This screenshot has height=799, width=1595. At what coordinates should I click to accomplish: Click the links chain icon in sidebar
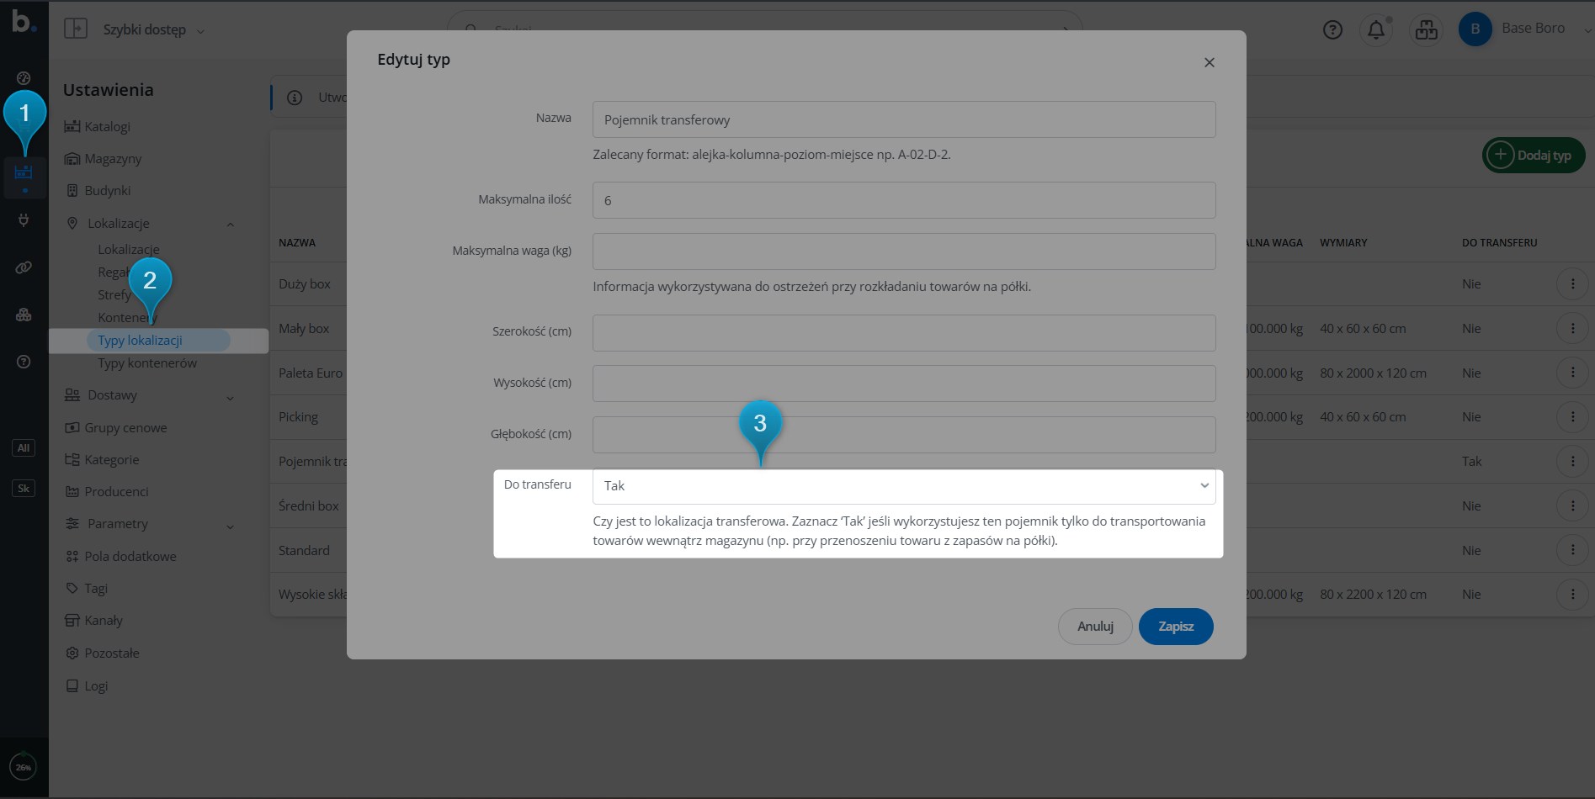click(x=24, y=267)
